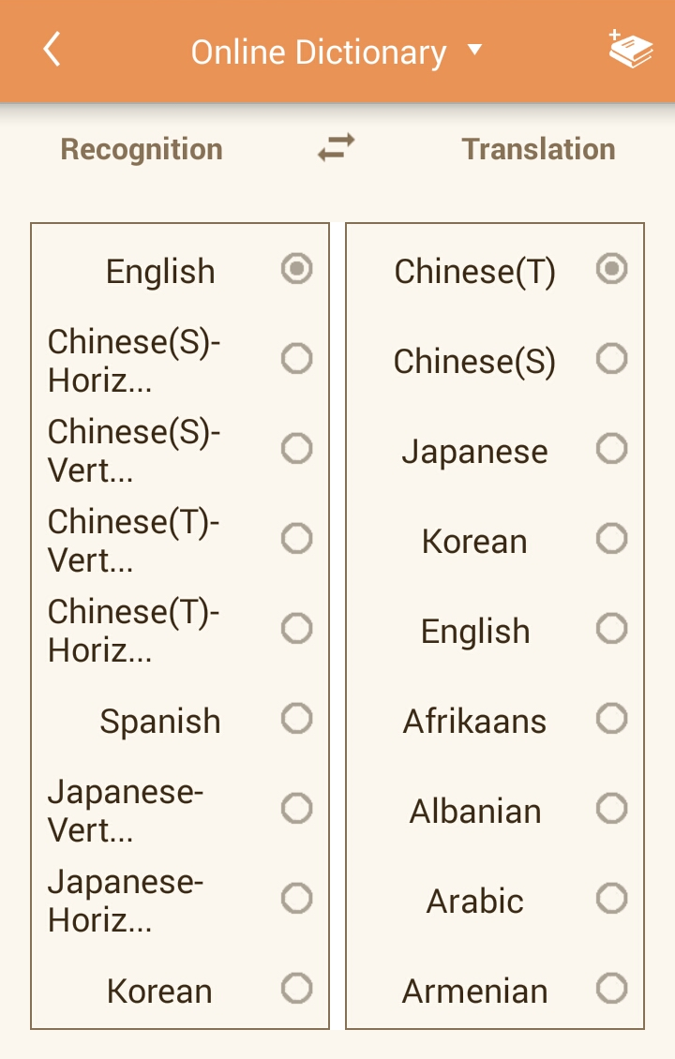The width and height of the screenshot is (675, 1059).
Task: Expand the Online Dictionary dropdown arrow
Action: (474, 50)
